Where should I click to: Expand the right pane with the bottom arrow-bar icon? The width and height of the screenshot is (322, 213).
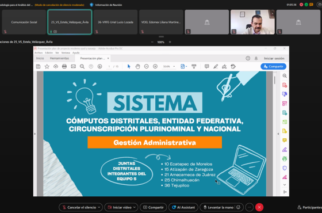285,192
